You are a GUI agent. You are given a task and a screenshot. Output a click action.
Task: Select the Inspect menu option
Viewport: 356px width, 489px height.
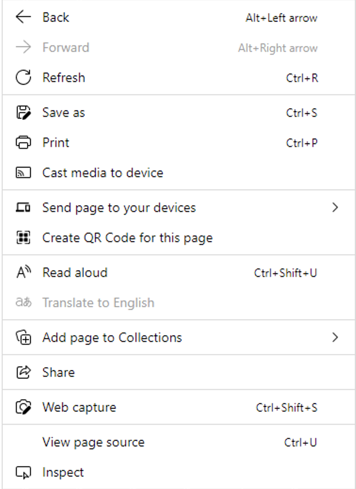point(63,473)
